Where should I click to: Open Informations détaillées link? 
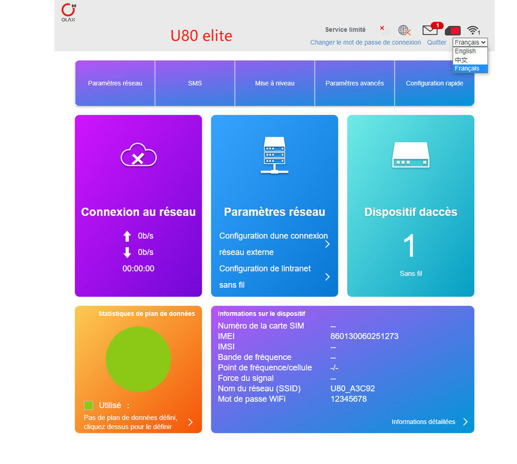(429, 422)
